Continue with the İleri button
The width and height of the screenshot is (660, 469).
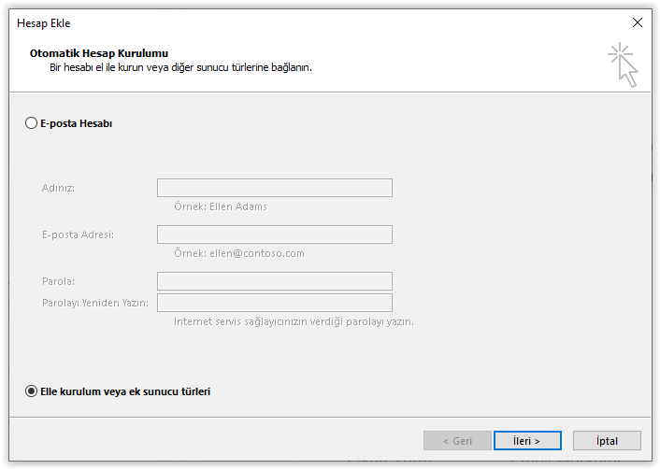527,441
